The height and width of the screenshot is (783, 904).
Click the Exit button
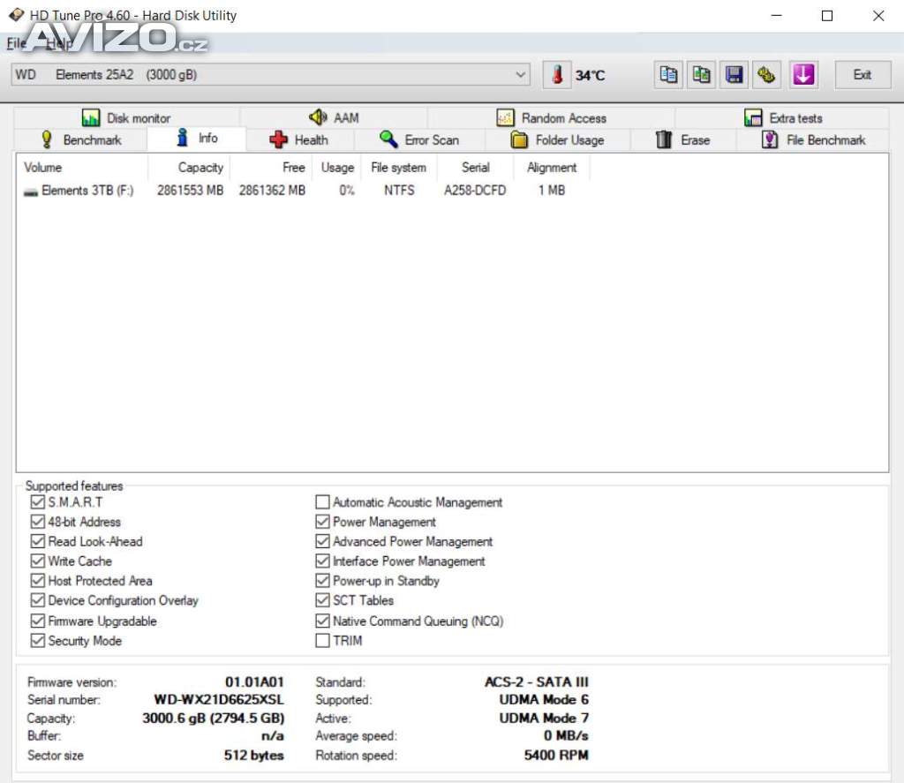(863, 75)
